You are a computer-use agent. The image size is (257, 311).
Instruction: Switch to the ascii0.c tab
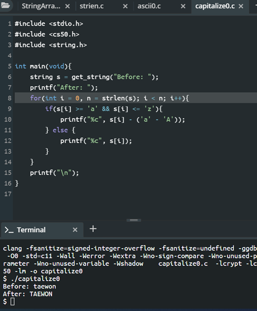click(x=149, y=6)
